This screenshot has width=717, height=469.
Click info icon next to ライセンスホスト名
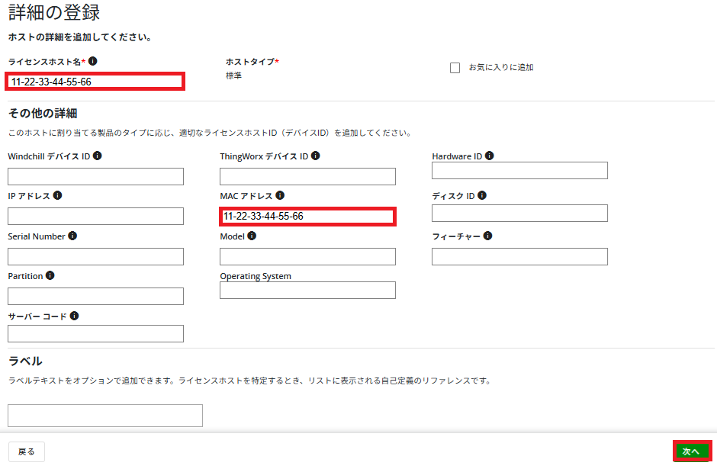pyautogui.click(x=93, y=61)
